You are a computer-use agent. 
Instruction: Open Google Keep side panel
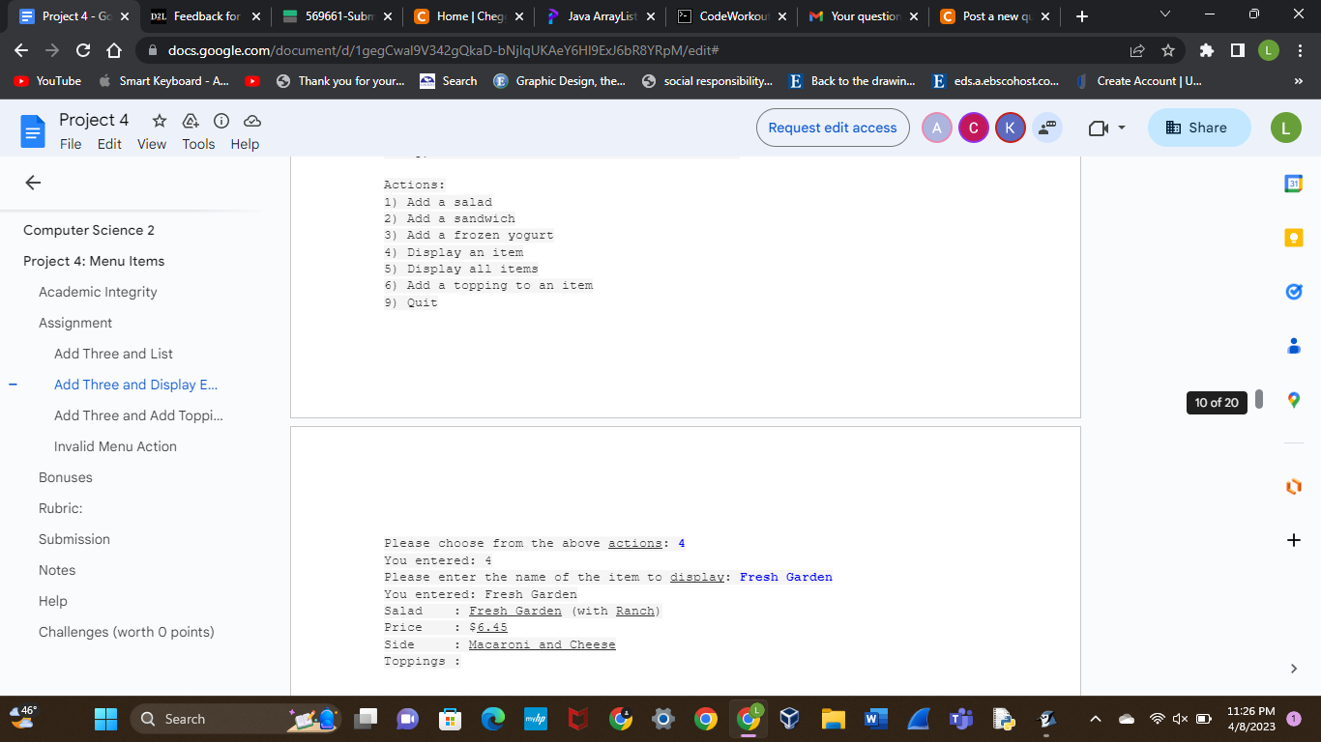[x=1294, y=237]
